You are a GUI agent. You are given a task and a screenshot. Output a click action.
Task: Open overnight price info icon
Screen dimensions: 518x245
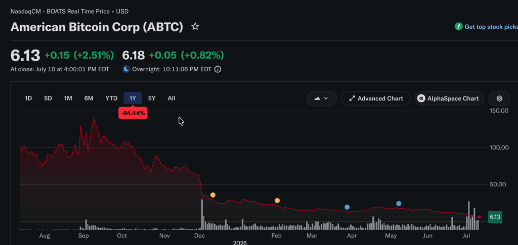click(218, 69)
